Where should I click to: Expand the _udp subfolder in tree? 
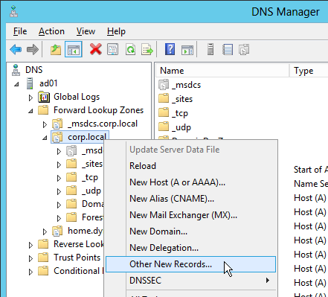59,191
